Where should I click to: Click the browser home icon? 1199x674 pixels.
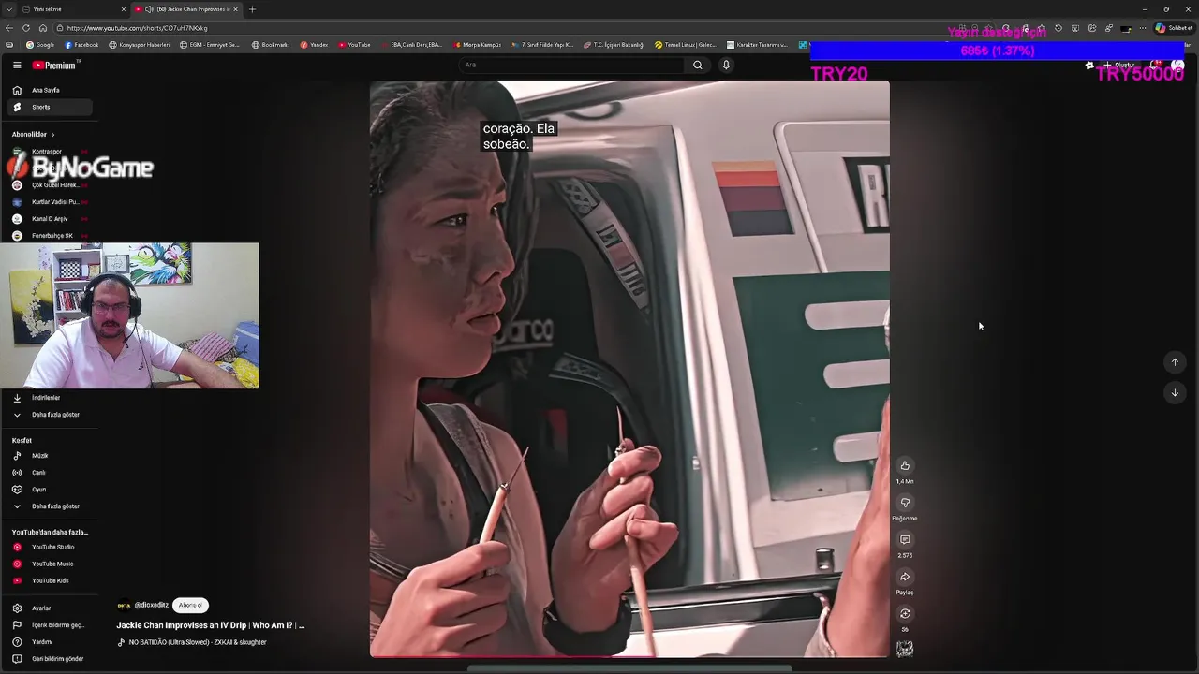pos(43,28)
